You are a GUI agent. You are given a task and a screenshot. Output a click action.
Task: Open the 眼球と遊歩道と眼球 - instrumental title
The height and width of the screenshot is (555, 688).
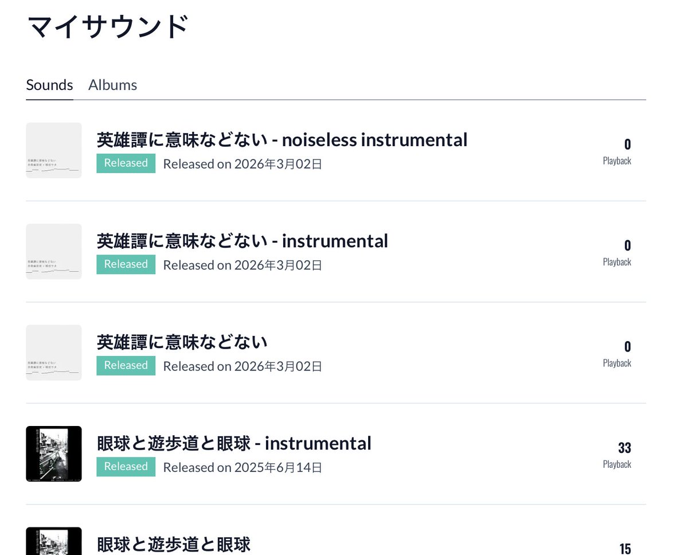(x=234, y=443)
